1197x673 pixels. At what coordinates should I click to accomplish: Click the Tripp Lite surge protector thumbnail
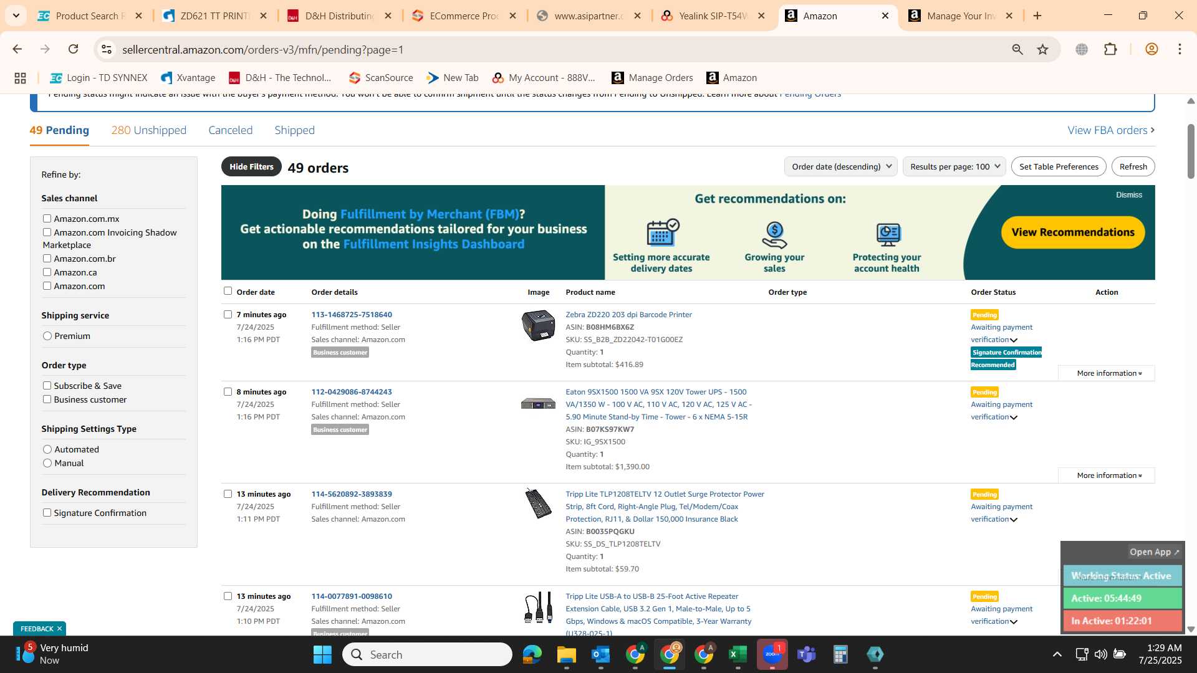(538, 504)
